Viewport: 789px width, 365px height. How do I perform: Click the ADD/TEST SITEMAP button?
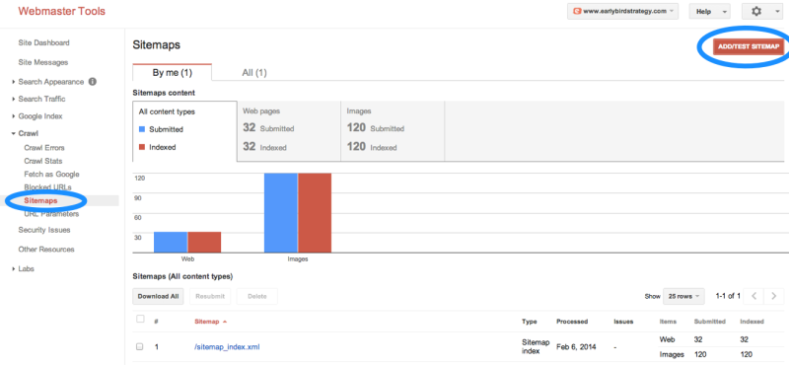pos(749,46)
